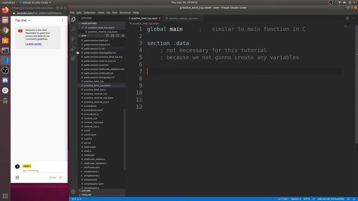Open OBS Studio from the dock

tap(5, 70)
